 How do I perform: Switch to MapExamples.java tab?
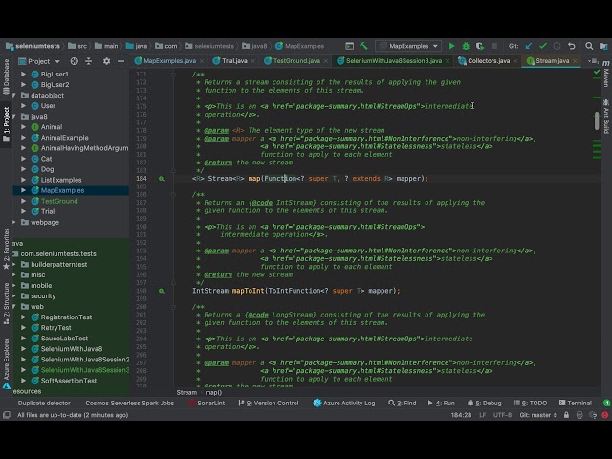click(169, 61)
